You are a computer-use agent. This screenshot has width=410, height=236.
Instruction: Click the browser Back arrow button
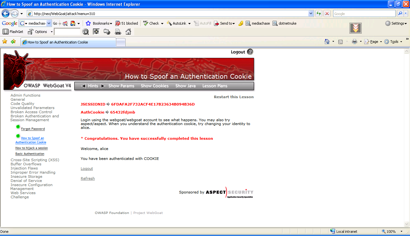(6, 13)
